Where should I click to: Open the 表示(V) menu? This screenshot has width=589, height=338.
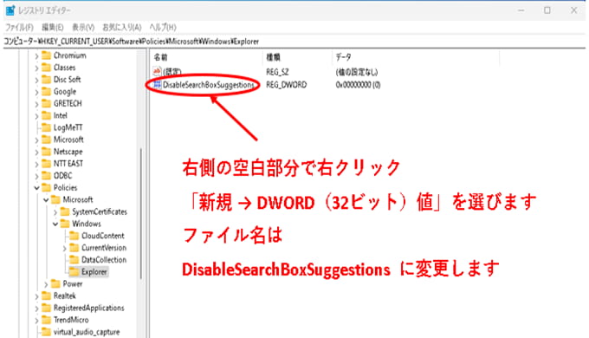click(83, 28)
